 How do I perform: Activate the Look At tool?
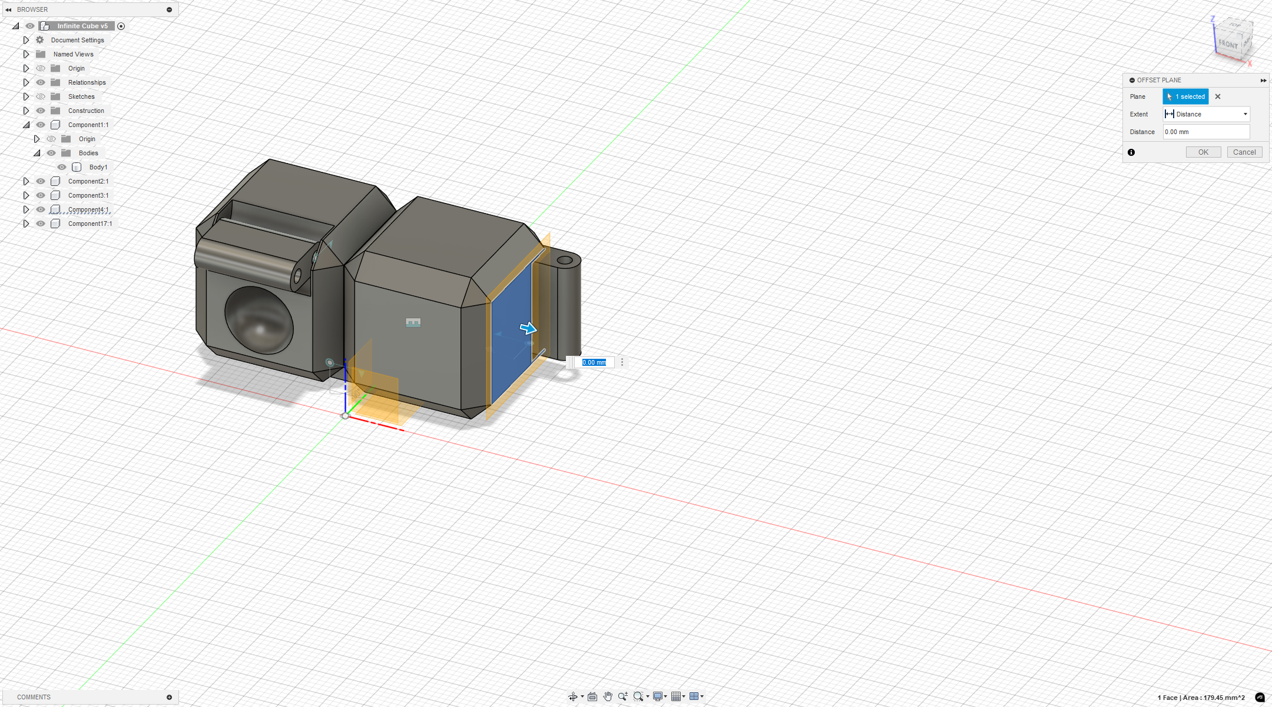pyautogui.click(x=592, y=696)
